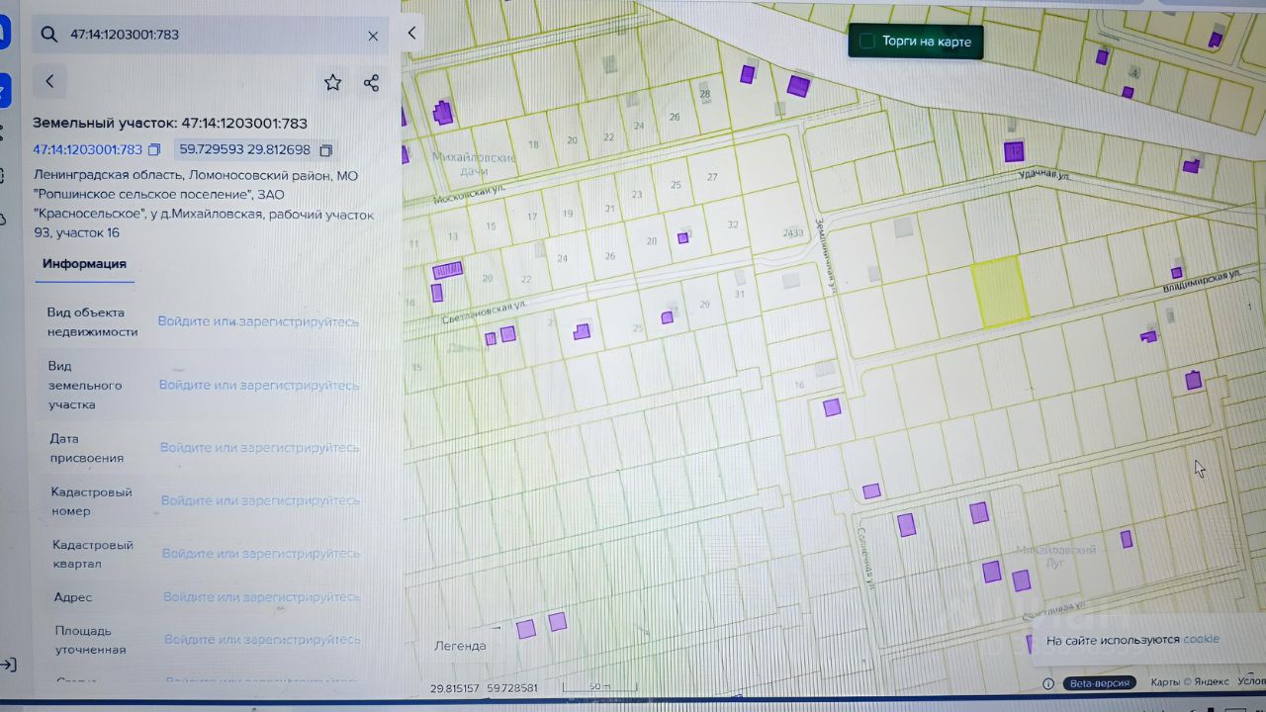Image resolution: width=1266 pixels, height=712 pixels.
Task: Click the search magnifier icon
Action: [x=48, y=35]
